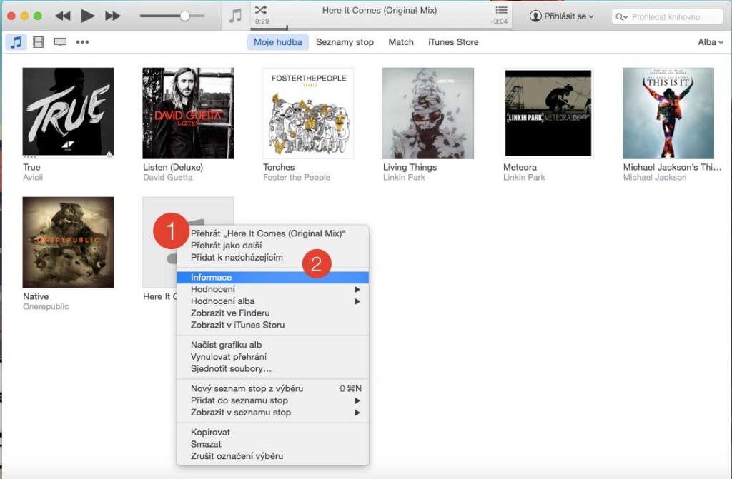Click the Meteora album title
This screenshot has width=732, height=479.
coord(520,167)
